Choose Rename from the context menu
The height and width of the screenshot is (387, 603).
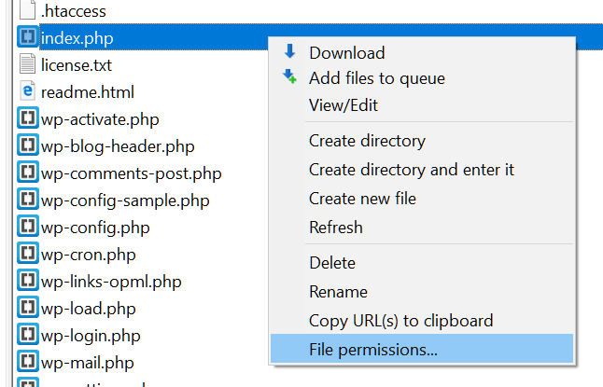339,292
